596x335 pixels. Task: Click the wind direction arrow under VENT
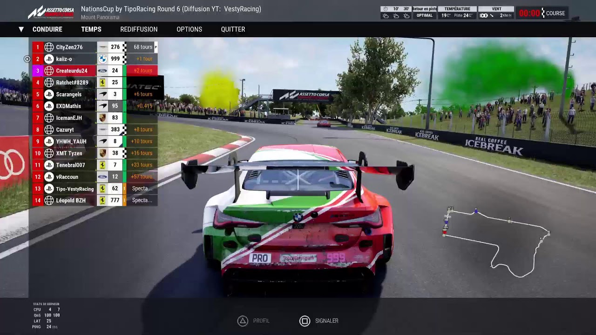(492, 16)
